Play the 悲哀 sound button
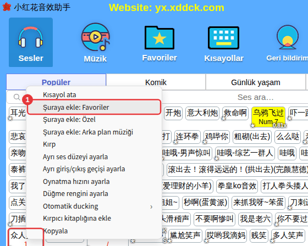 click(18, 137)
